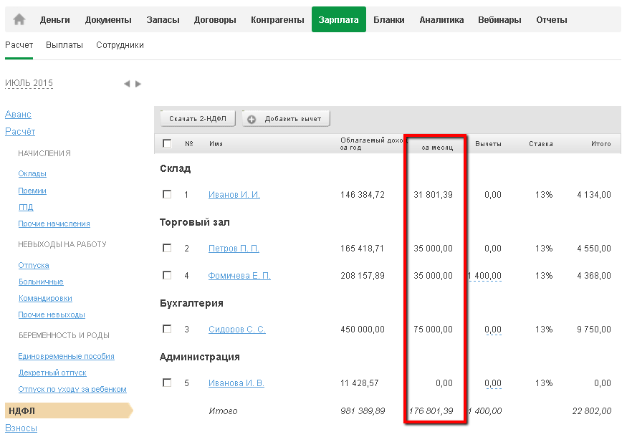Viewport: 627px width, 442px height.
Task: Go to the home page icon
Action: click(19, 19)
